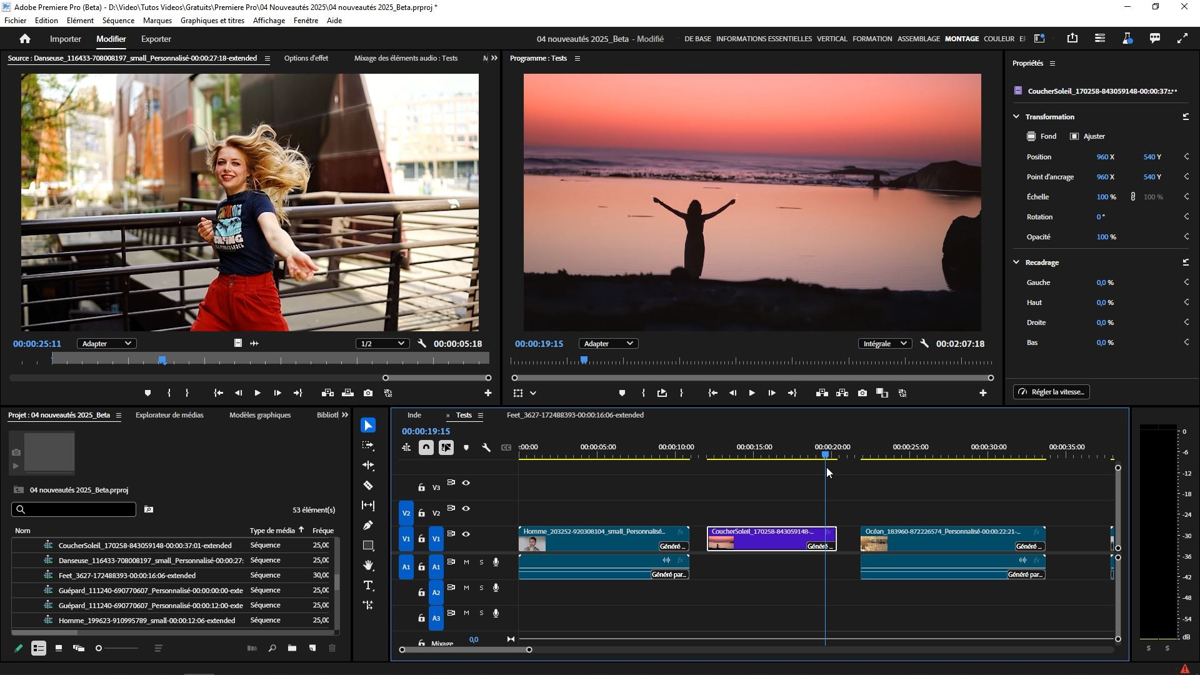Click Régler la vitesse button

coord(1051,392)
